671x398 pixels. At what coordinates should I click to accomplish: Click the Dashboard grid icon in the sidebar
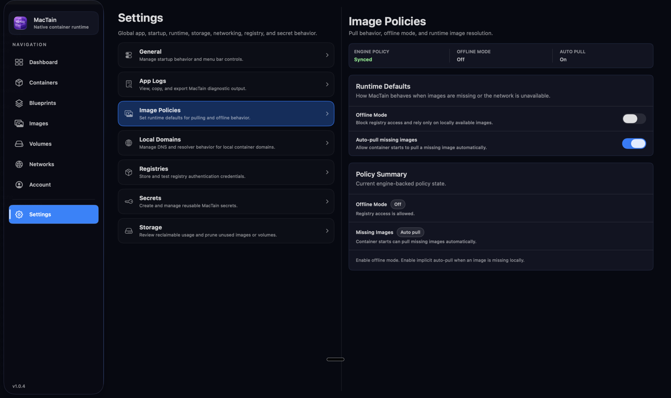pyautogui.click(x=19, y=62)
